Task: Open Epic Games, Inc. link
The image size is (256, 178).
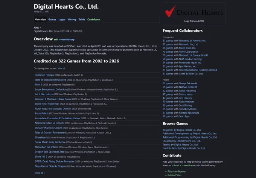Action: [x=187, y=66]
